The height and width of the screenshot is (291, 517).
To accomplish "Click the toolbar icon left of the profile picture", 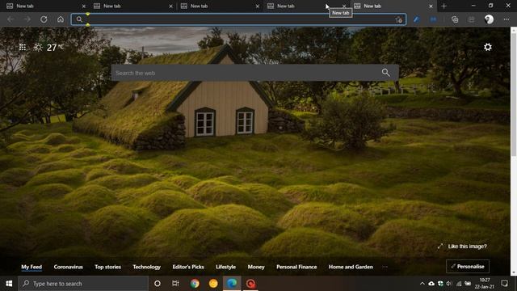I will (x=472, y=19).
